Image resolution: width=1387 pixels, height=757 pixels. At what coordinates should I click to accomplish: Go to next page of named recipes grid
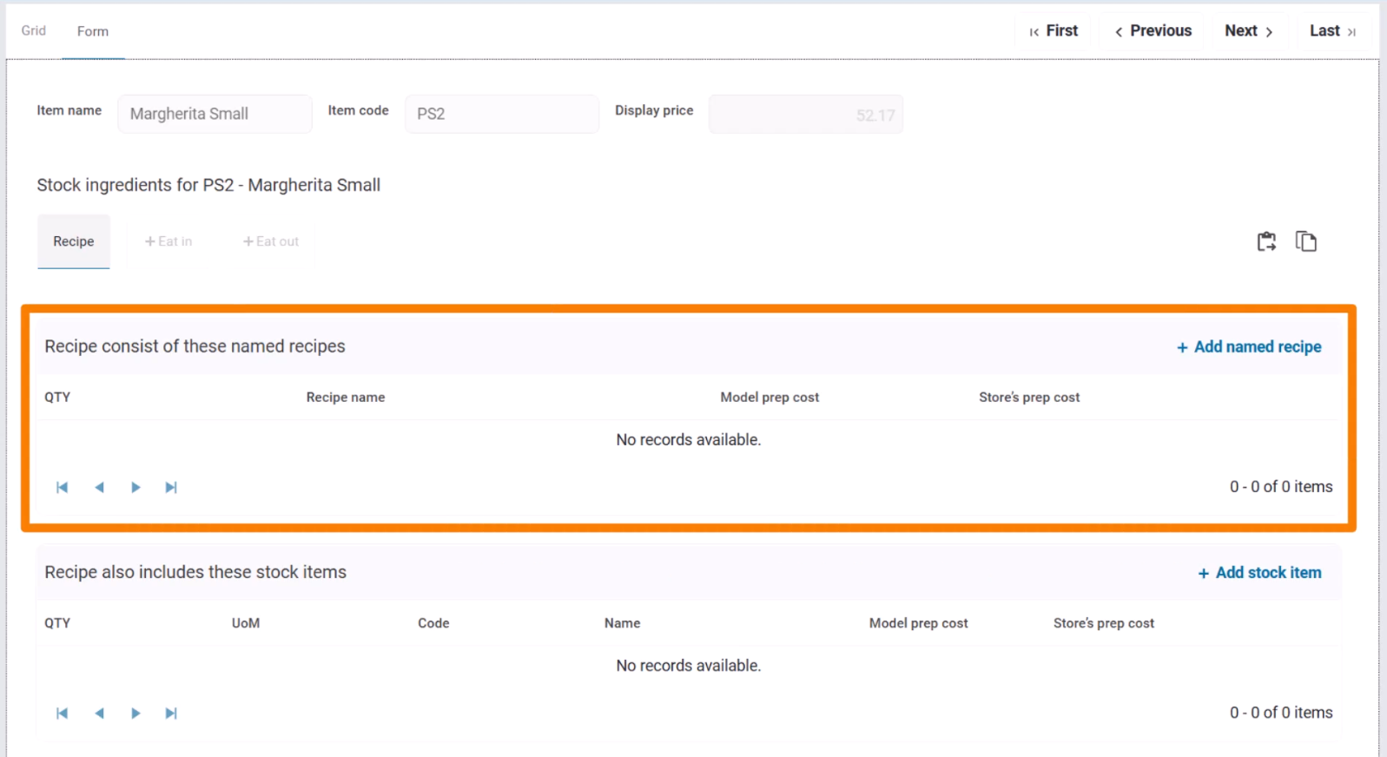(x=135, y=487)
